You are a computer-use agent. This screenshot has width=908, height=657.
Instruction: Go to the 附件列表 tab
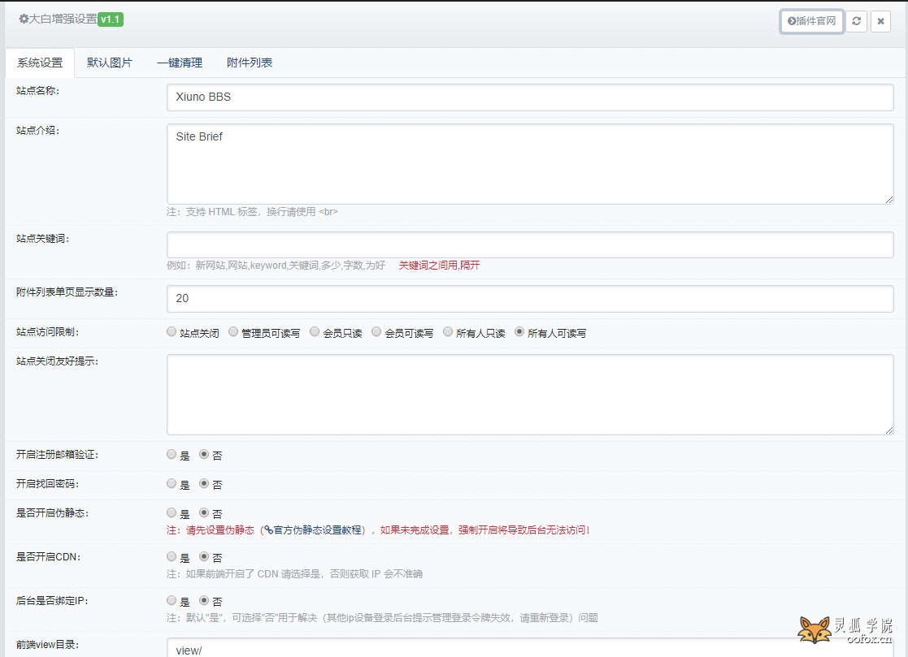click(x=250, y=63)
